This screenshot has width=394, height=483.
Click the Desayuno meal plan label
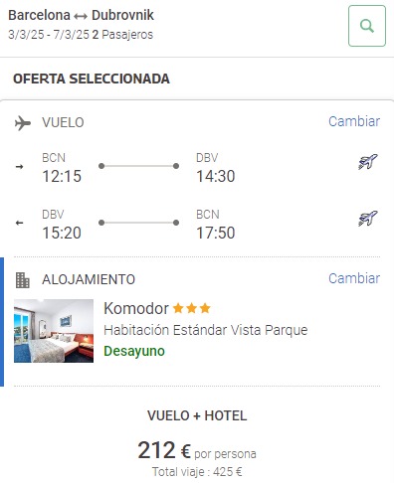[134, 351]
